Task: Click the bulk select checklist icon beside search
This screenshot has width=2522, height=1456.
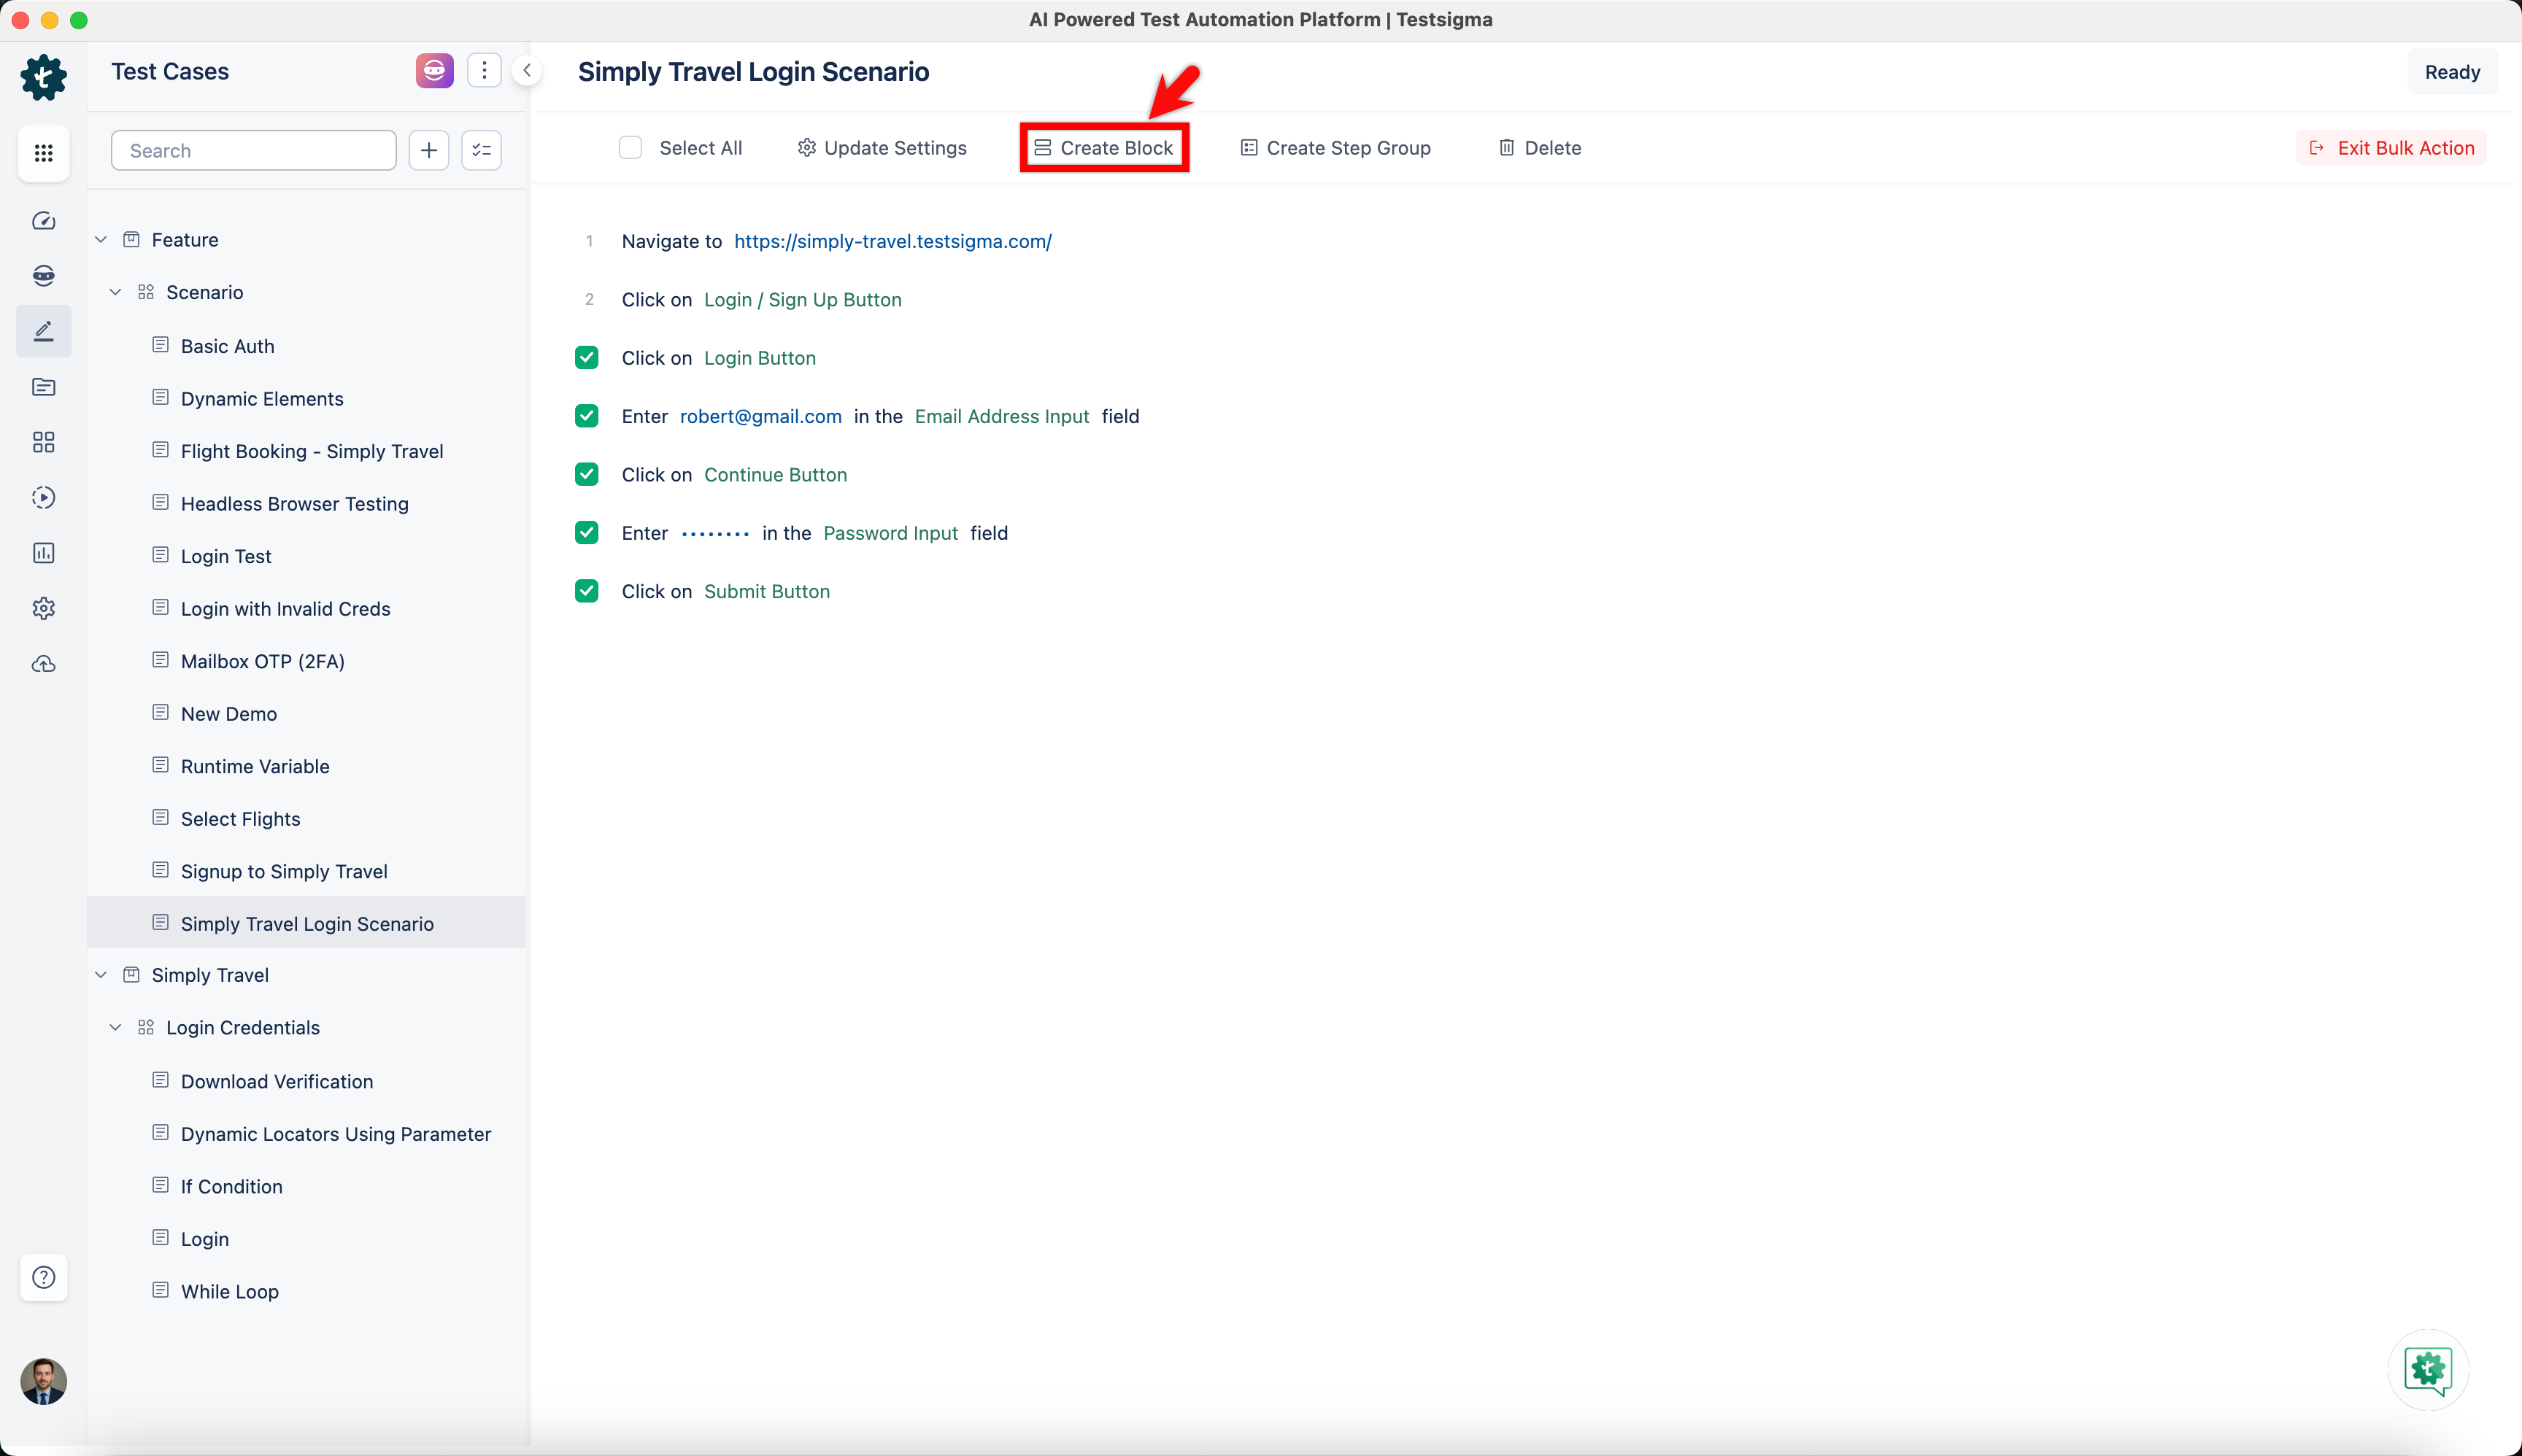Action: tap(481, 150)
